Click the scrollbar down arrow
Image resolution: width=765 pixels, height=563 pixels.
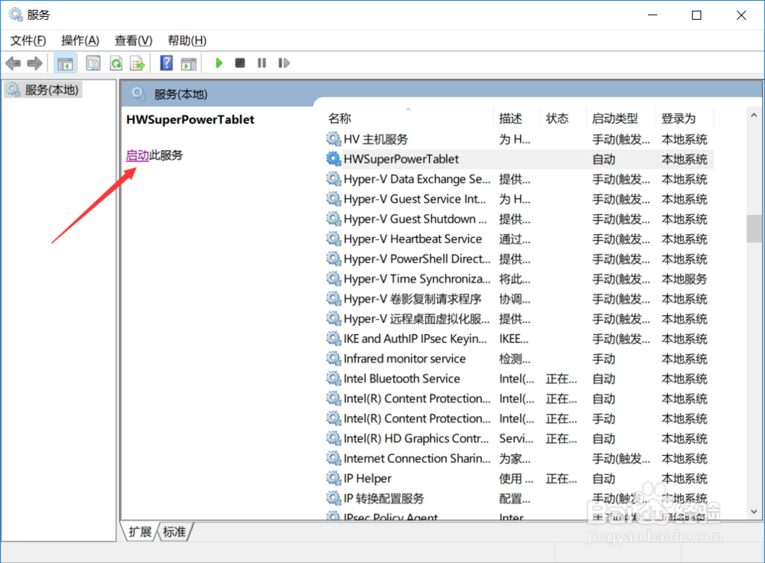click(x=754, y=512)
